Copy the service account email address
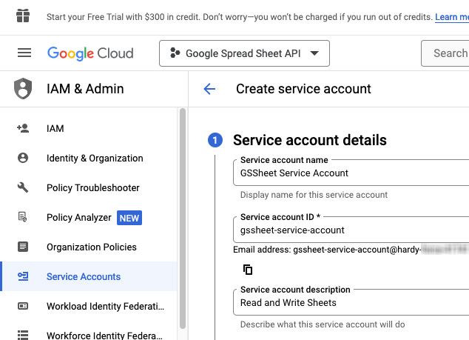 [248, 270]
